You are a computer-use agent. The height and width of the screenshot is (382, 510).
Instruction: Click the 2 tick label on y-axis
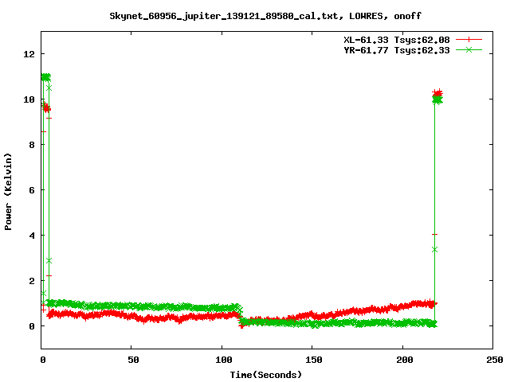pos(32,281)
